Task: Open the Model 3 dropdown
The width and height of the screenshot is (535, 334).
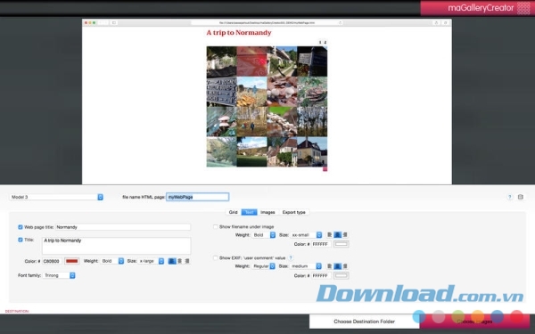Action: [56, 197]
